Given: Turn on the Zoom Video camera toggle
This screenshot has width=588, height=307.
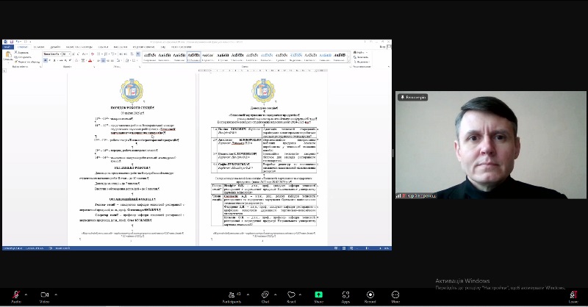Looking at the screenshot, I should point(45,297).
